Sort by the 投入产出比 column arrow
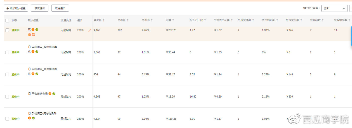The height and width of the screenshot is (128, 352). tap(205, 20)
